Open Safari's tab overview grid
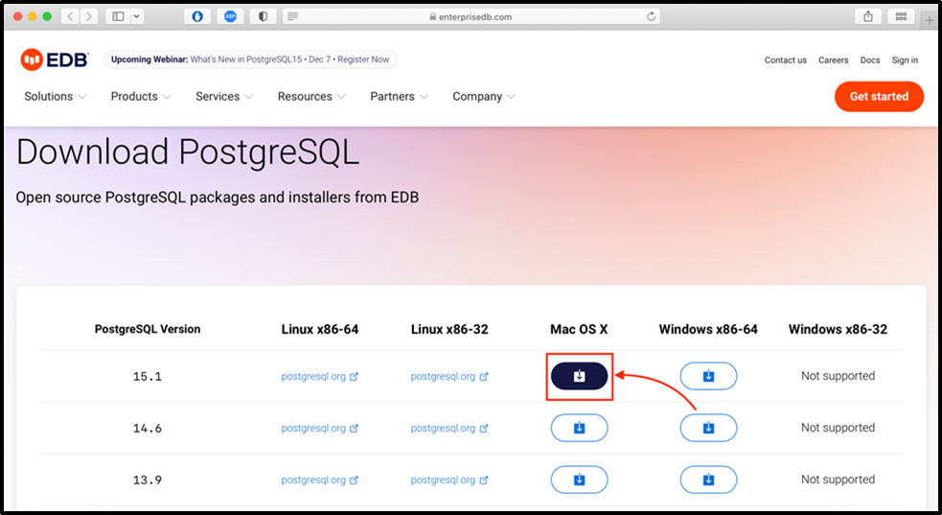Image resolution: width=942 pixels, height=515 pixels. pyautogui.click(x=900, y=16)
